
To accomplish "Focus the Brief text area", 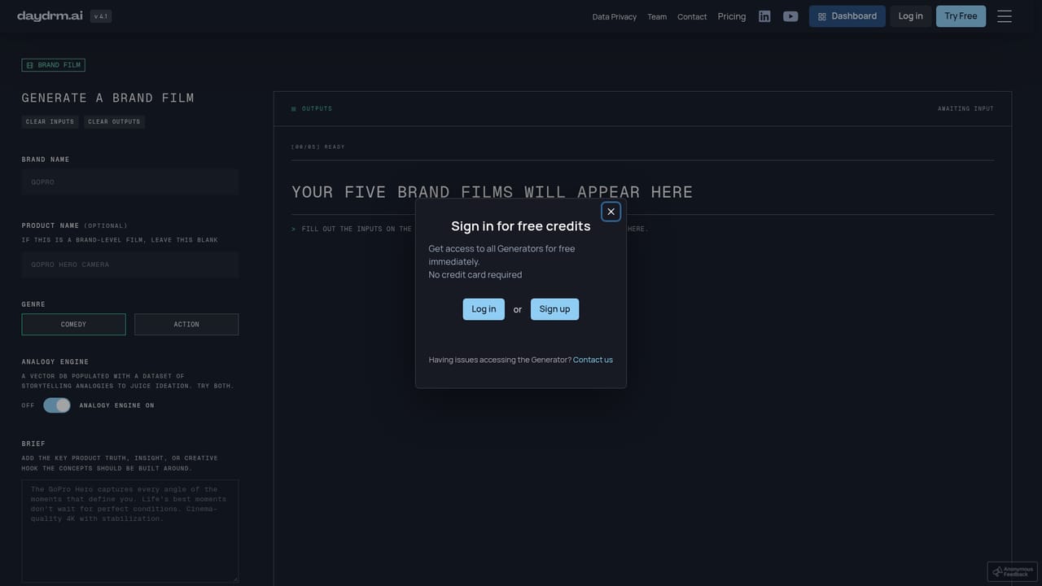I will (130, 531).
